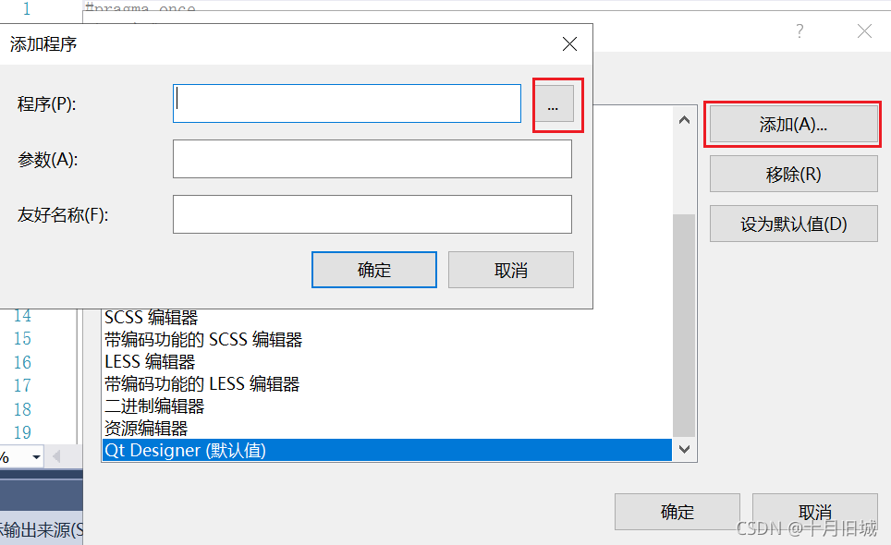Select Qt Designer (默认值) entry
Screen dimensions: 891x545
tap(386, 450)
